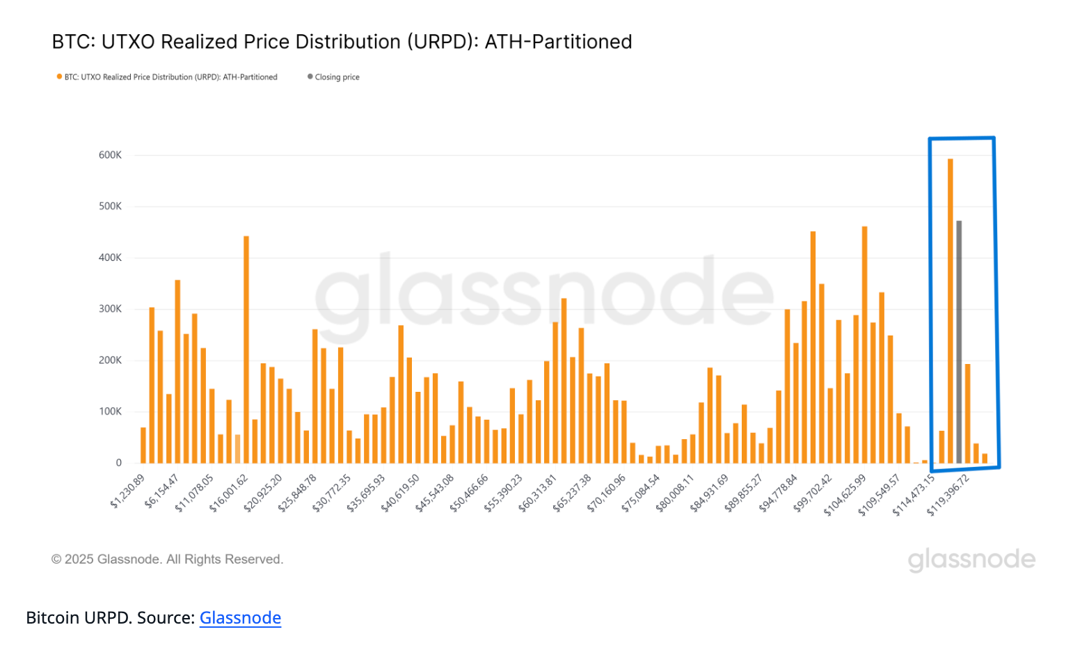This screenshot has width=1066, height=657.
Task: Click the Glassnode source link
Action: click(x=240, y=618)
